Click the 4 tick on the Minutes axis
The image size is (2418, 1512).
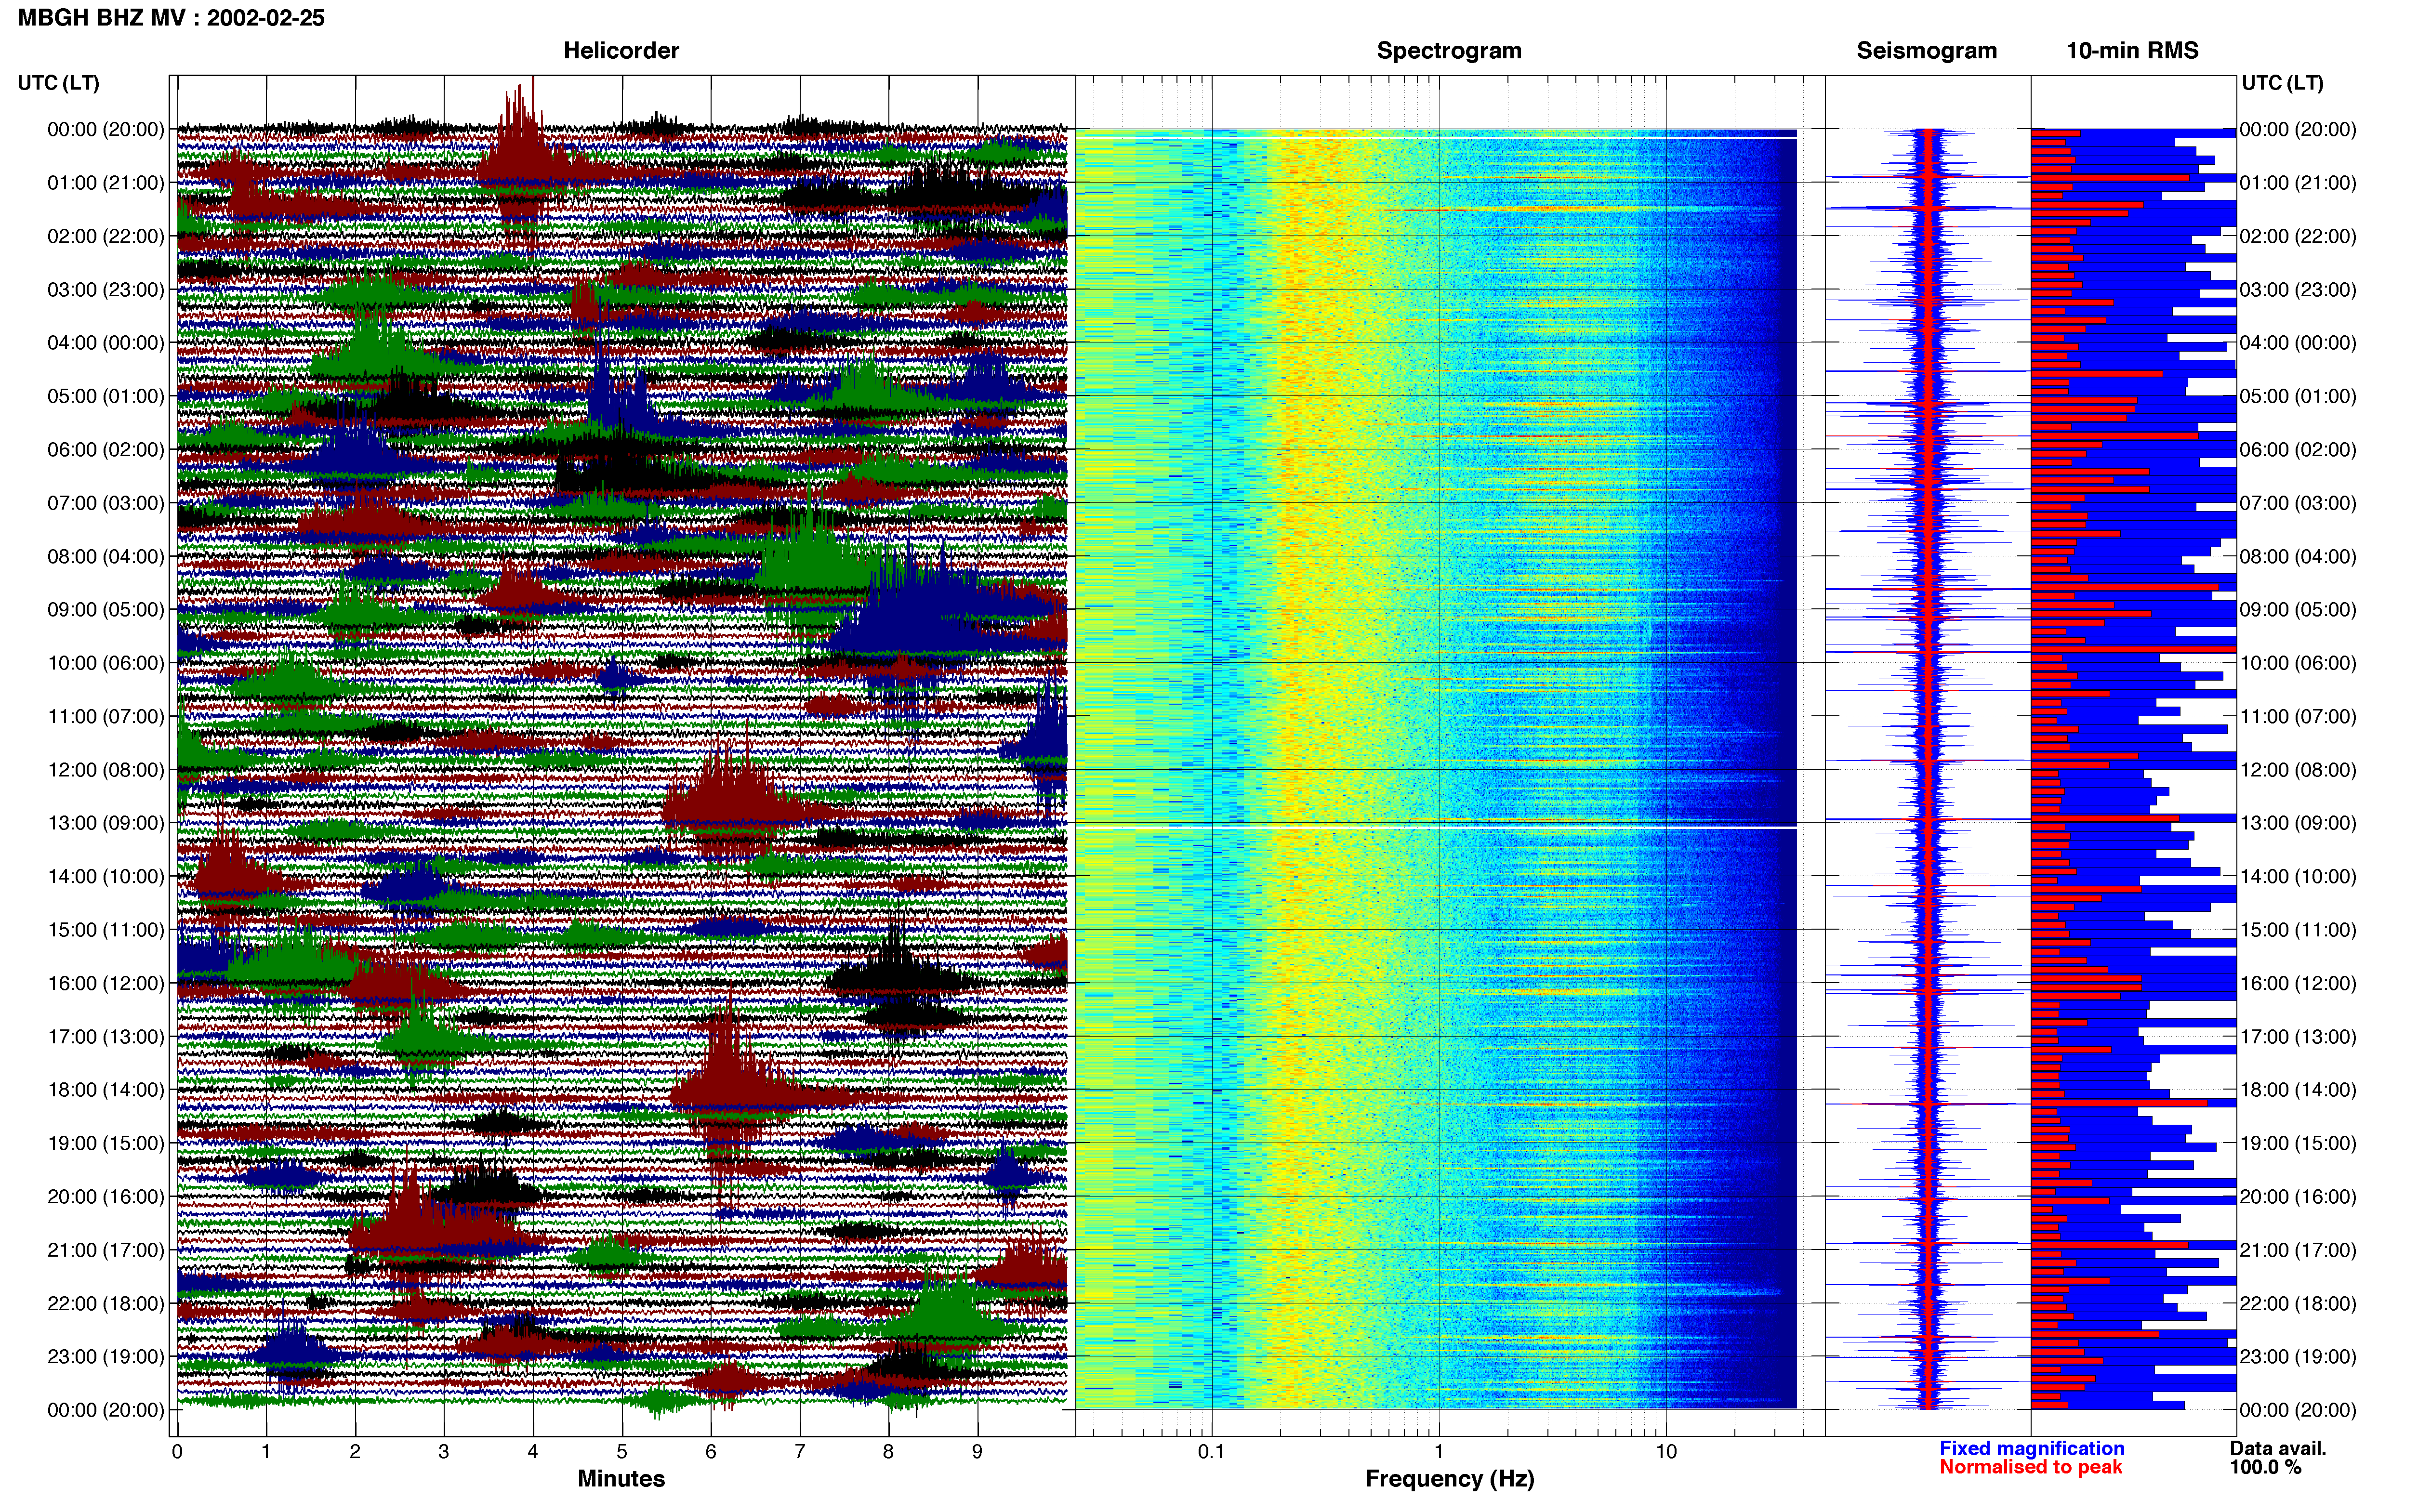point(533,1452)
